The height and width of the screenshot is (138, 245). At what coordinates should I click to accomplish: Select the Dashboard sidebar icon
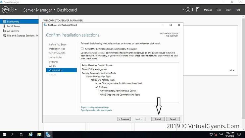[x=4, y=22]
